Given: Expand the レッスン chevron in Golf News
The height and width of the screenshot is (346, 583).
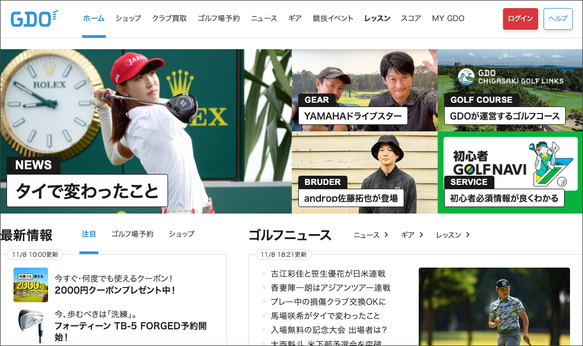Looking at the screenshot, I should coord(467,235).
